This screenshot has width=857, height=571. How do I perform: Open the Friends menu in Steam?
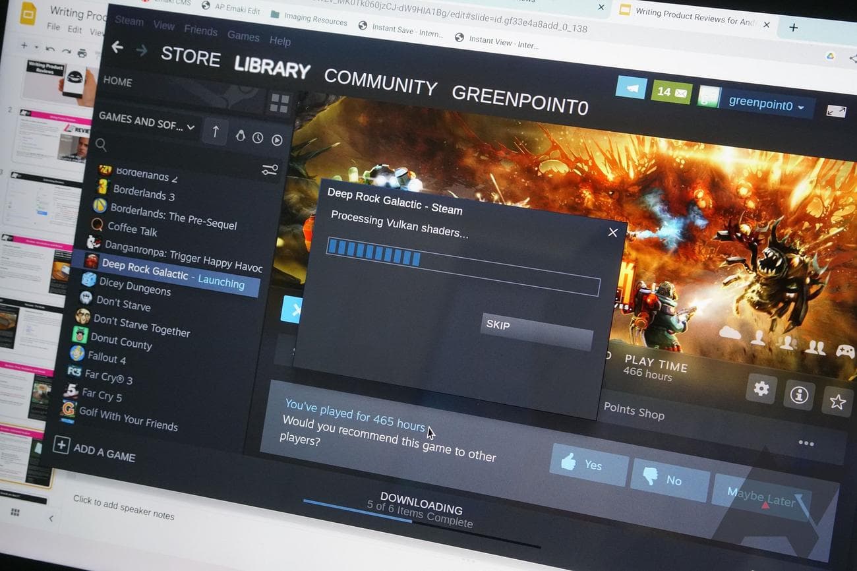200,30
